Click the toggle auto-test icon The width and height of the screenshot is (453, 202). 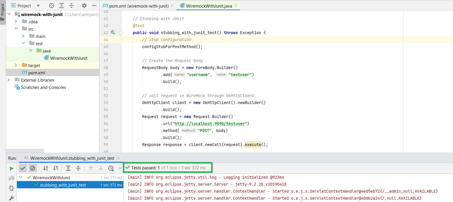[11, 188]
